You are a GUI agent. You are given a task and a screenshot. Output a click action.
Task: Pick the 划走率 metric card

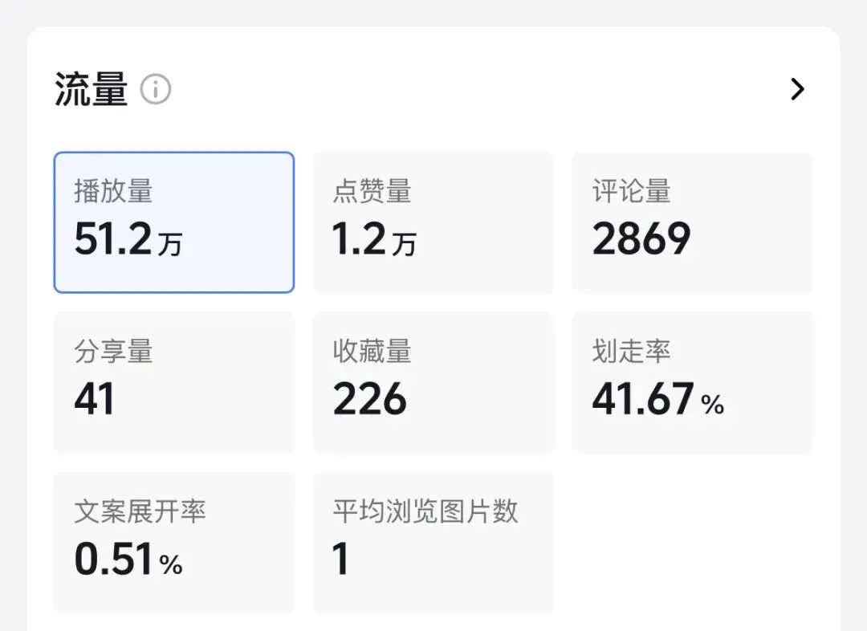(691, 382)
